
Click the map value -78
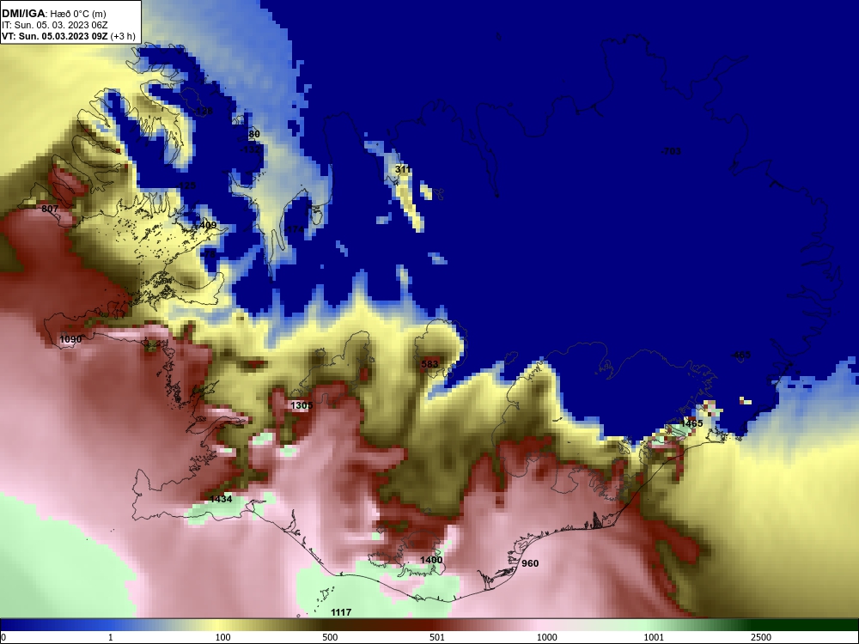(x=209, y=255)
